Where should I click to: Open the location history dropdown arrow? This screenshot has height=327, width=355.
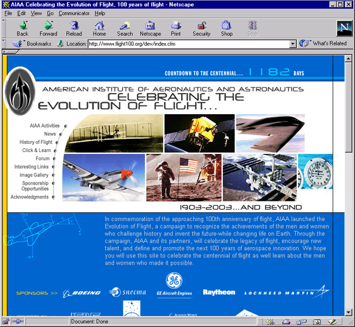tap(293, 44)
